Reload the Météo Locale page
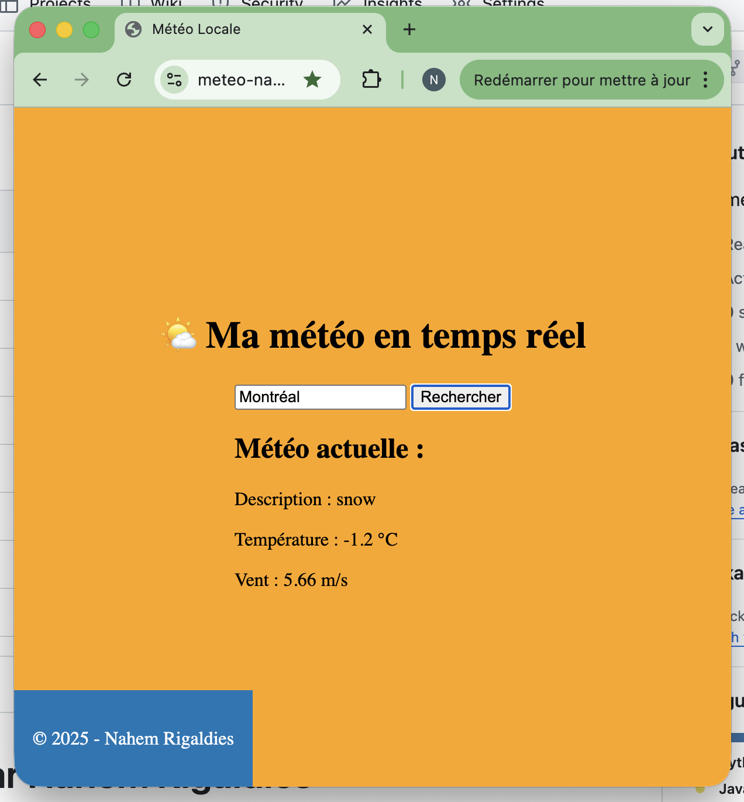This screenshot has width=744, height=802. [124, 80]
